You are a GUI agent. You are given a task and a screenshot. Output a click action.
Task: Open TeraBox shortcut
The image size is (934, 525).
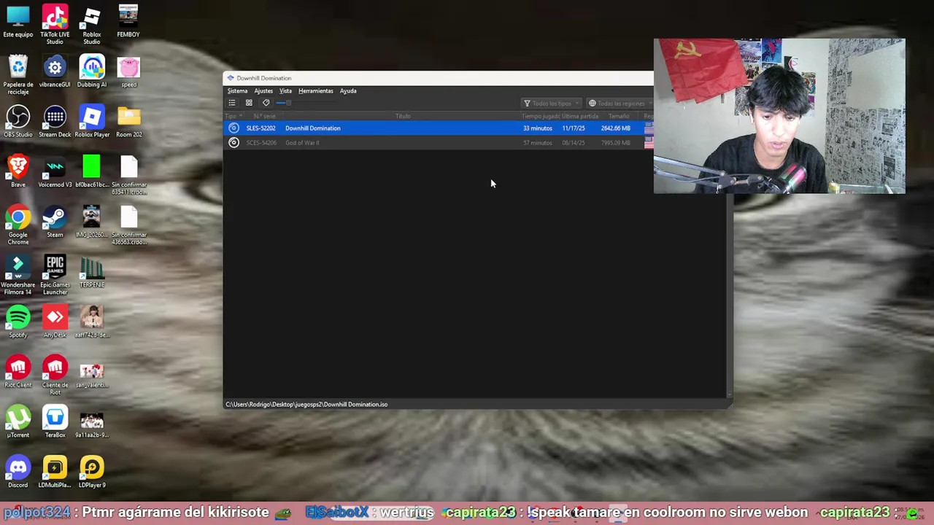[x=55, y=423]
